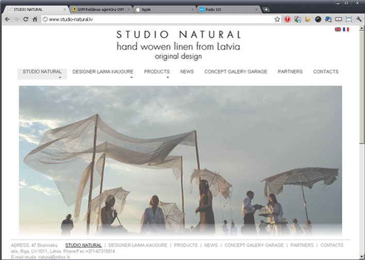Click the screen capture extension icon
The image size is (365, 260).
pyautogui.click(x=349, y=19)
